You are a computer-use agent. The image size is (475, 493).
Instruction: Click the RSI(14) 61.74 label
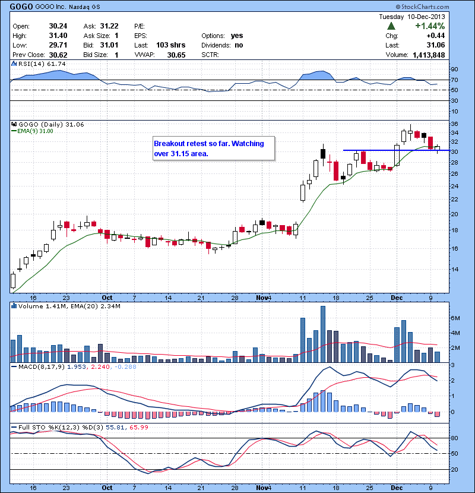tap(42, 64)
